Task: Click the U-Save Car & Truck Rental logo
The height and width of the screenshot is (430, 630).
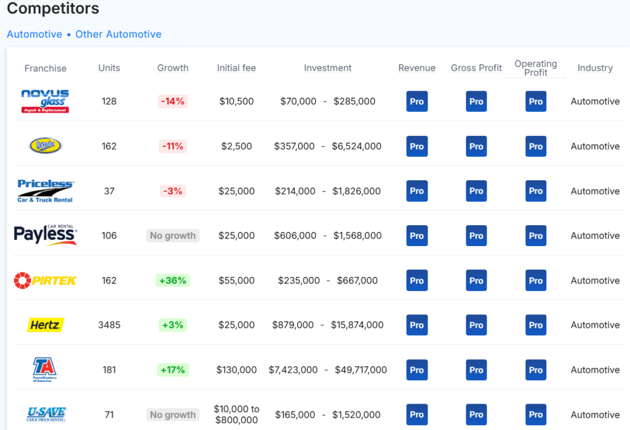Action: (x=46, y=414)
